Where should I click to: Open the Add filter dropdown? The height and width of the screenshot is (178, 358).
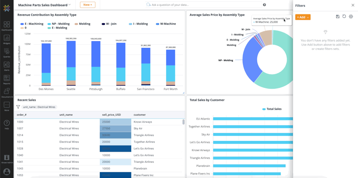[x=303, y=17]
